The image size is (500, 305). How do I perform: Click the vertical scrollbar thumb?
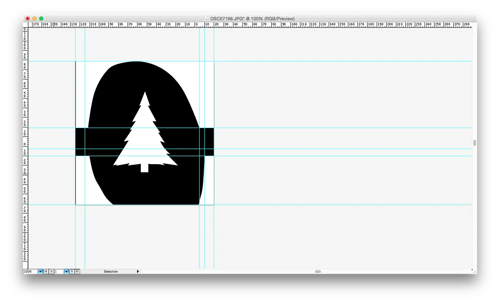(474, 143)
